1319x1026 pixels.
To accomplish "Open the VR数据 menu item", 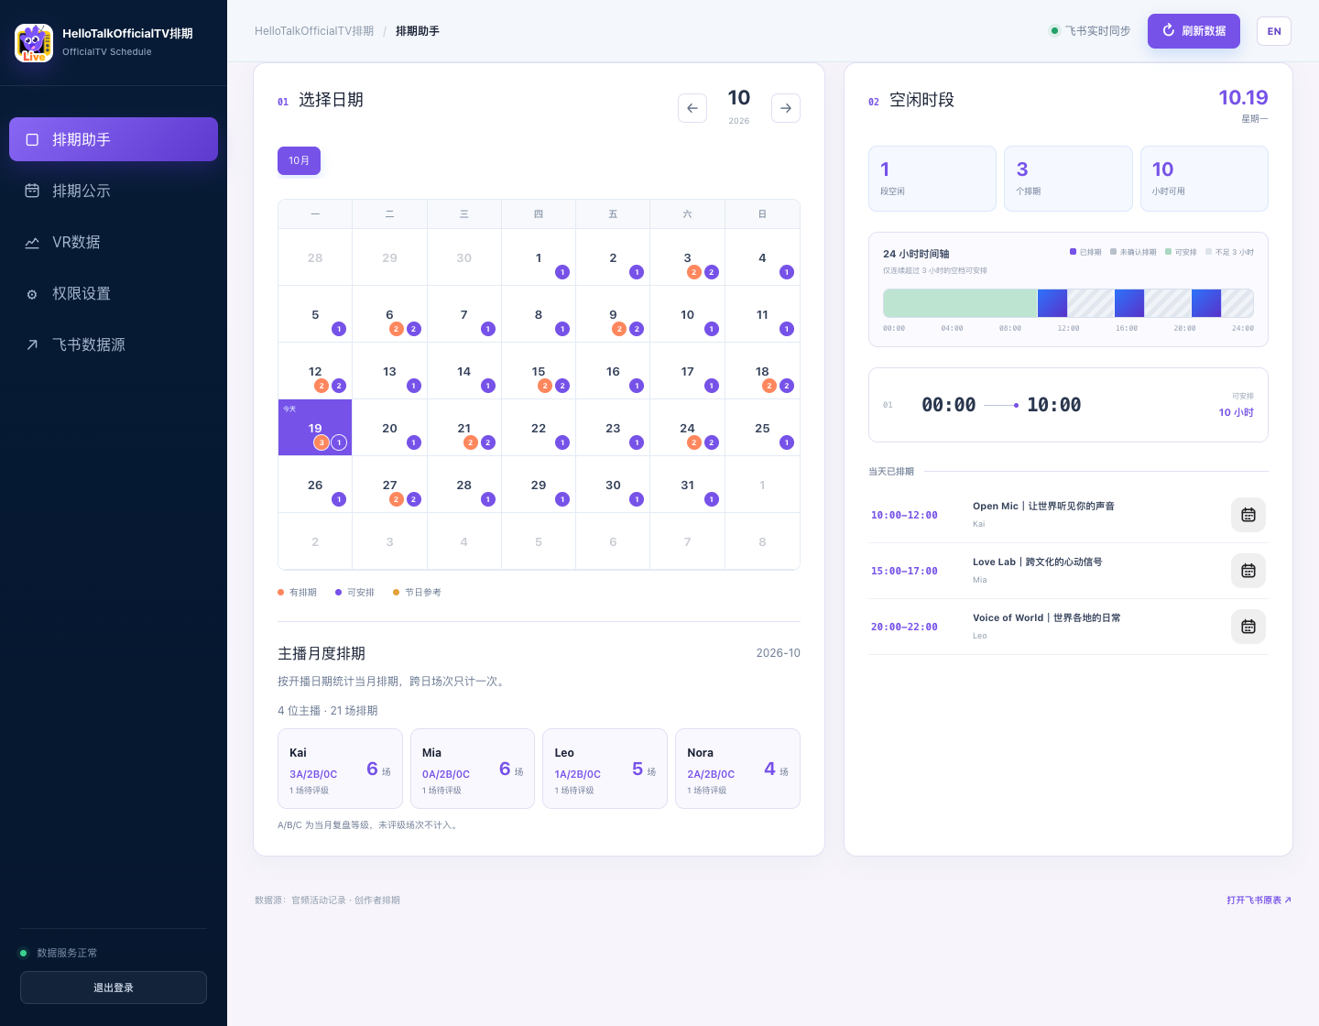I will pos(114,242).
